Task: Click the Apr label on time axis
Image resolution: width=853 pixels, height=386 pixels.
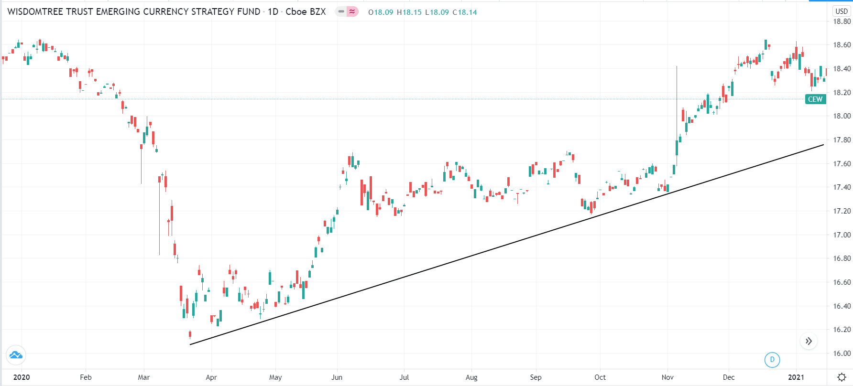Action: pyautogui.click(x=211, y=377)
